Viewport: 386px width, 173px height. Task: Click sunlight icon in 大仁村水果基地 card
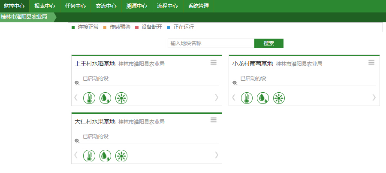[x=122, y=155]
